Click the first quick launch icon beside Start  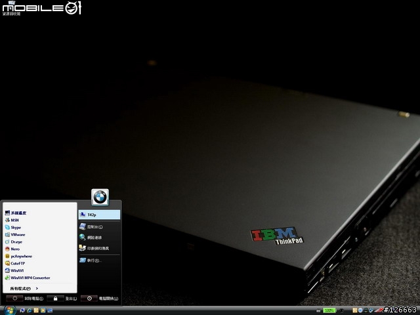coord(22,310)
